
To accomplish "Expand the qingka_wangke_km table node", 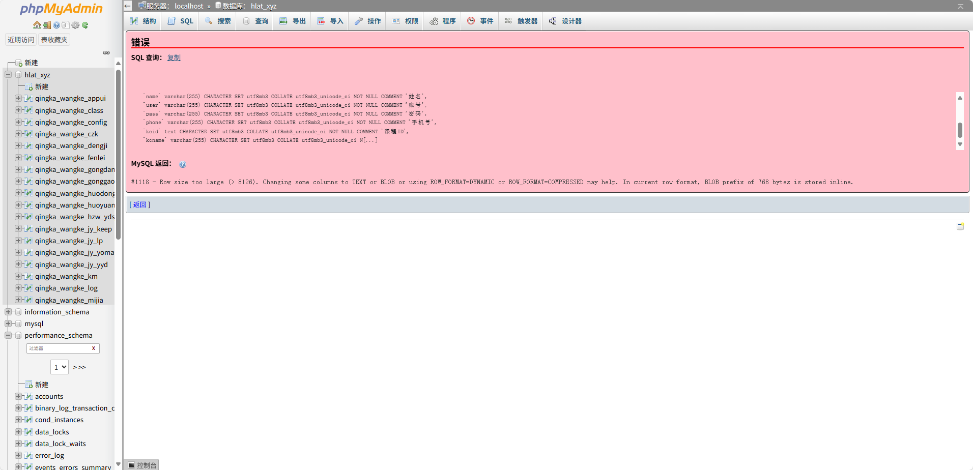I will coord(18,276).
